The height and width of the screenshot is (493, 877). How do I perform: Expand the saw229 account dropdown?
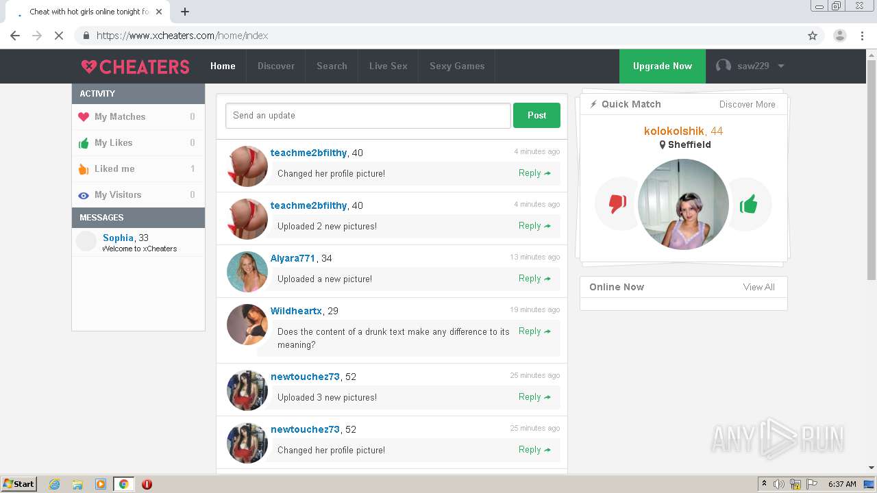point(780,66)
